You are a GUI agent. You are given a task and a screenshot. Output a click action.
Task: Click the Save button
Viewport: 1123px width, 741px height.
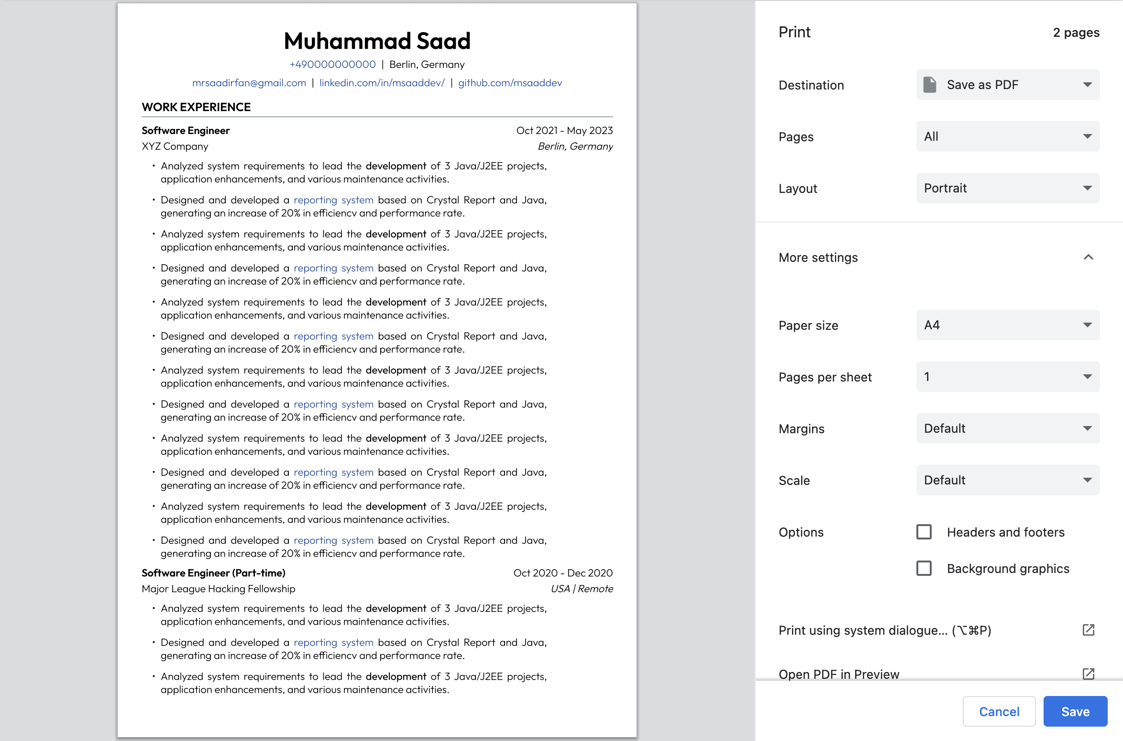click(x=1075, y=711)
